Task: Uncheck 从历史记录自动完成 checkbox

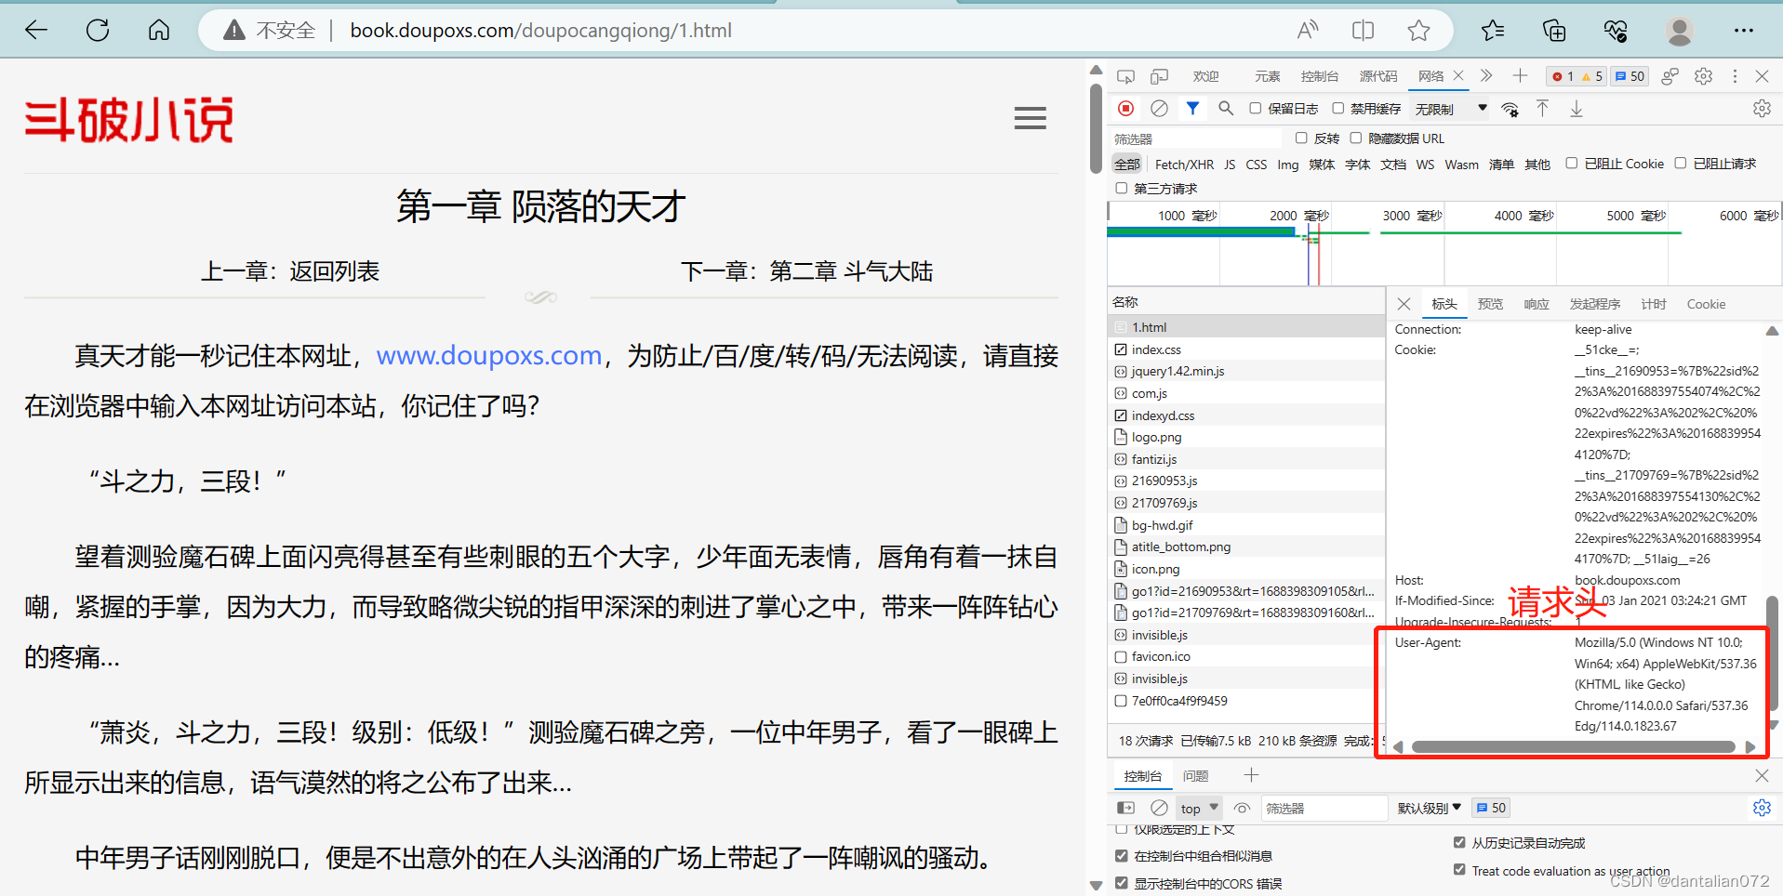Action: (1458, 843)
